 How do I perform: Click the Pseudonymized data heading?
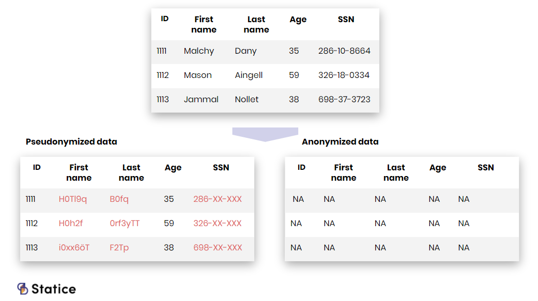point(71,141)
